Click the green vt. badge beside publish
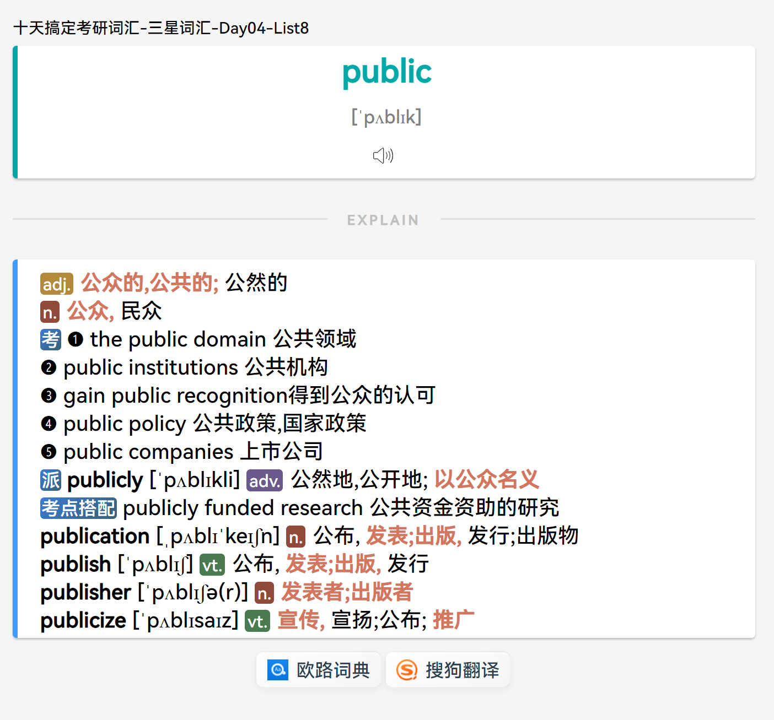Image resolution: width=774 pixels, height=720 pixels. point(212,565)
